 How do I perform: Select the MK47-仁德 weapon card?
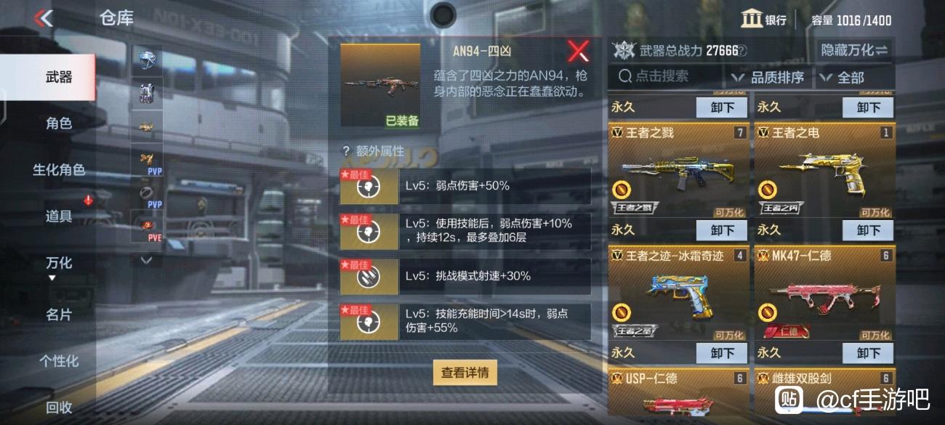824,294
